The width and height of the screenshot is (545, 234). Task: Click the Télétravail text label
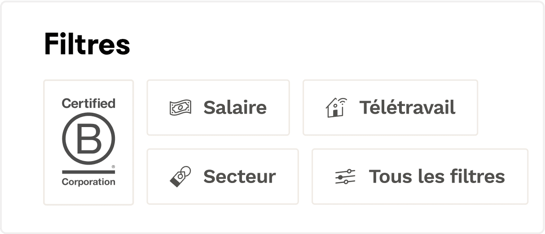pos(407,108)
